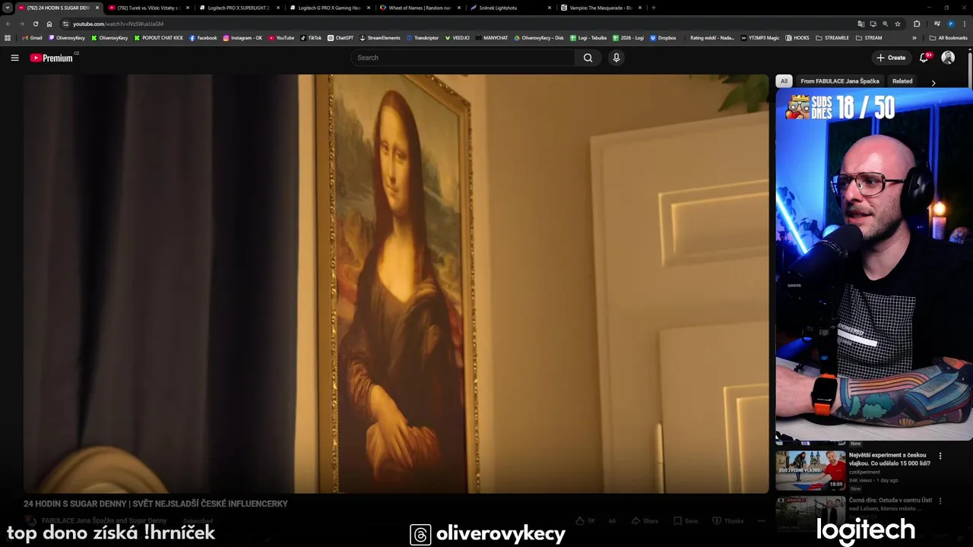Close the Wheel of Names tab

click(x=459, y=8)
